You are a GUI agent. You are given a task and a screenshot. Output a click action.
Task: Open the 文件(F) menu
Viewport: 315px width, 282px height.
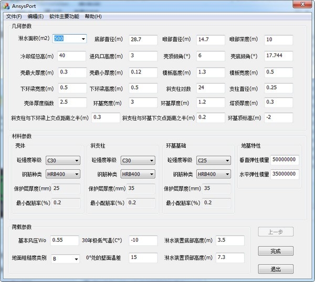click(x=14, y=16)
